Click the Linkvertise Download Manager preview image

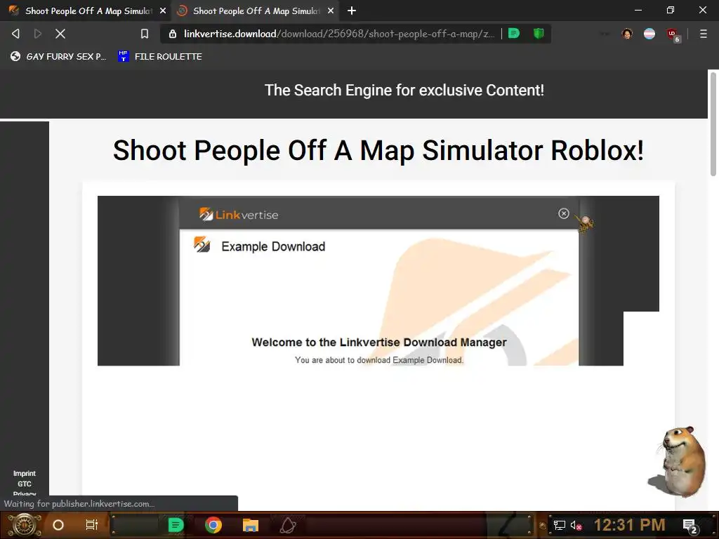378,281
